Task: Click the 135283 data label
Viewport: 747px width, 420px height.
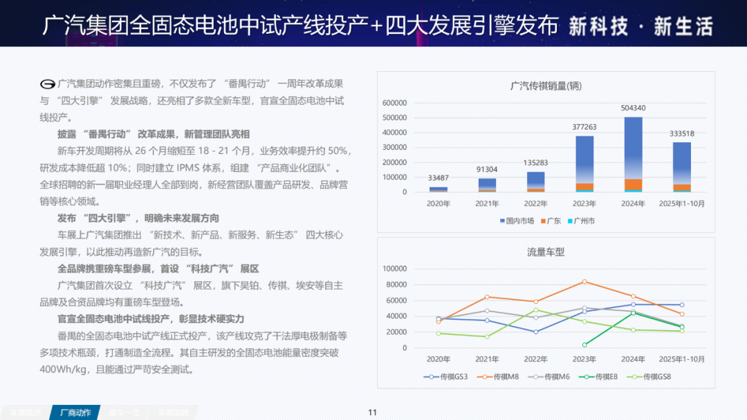Action: pos(535,162)
